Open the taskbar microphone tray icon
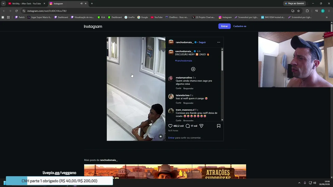 click(305, 183)
